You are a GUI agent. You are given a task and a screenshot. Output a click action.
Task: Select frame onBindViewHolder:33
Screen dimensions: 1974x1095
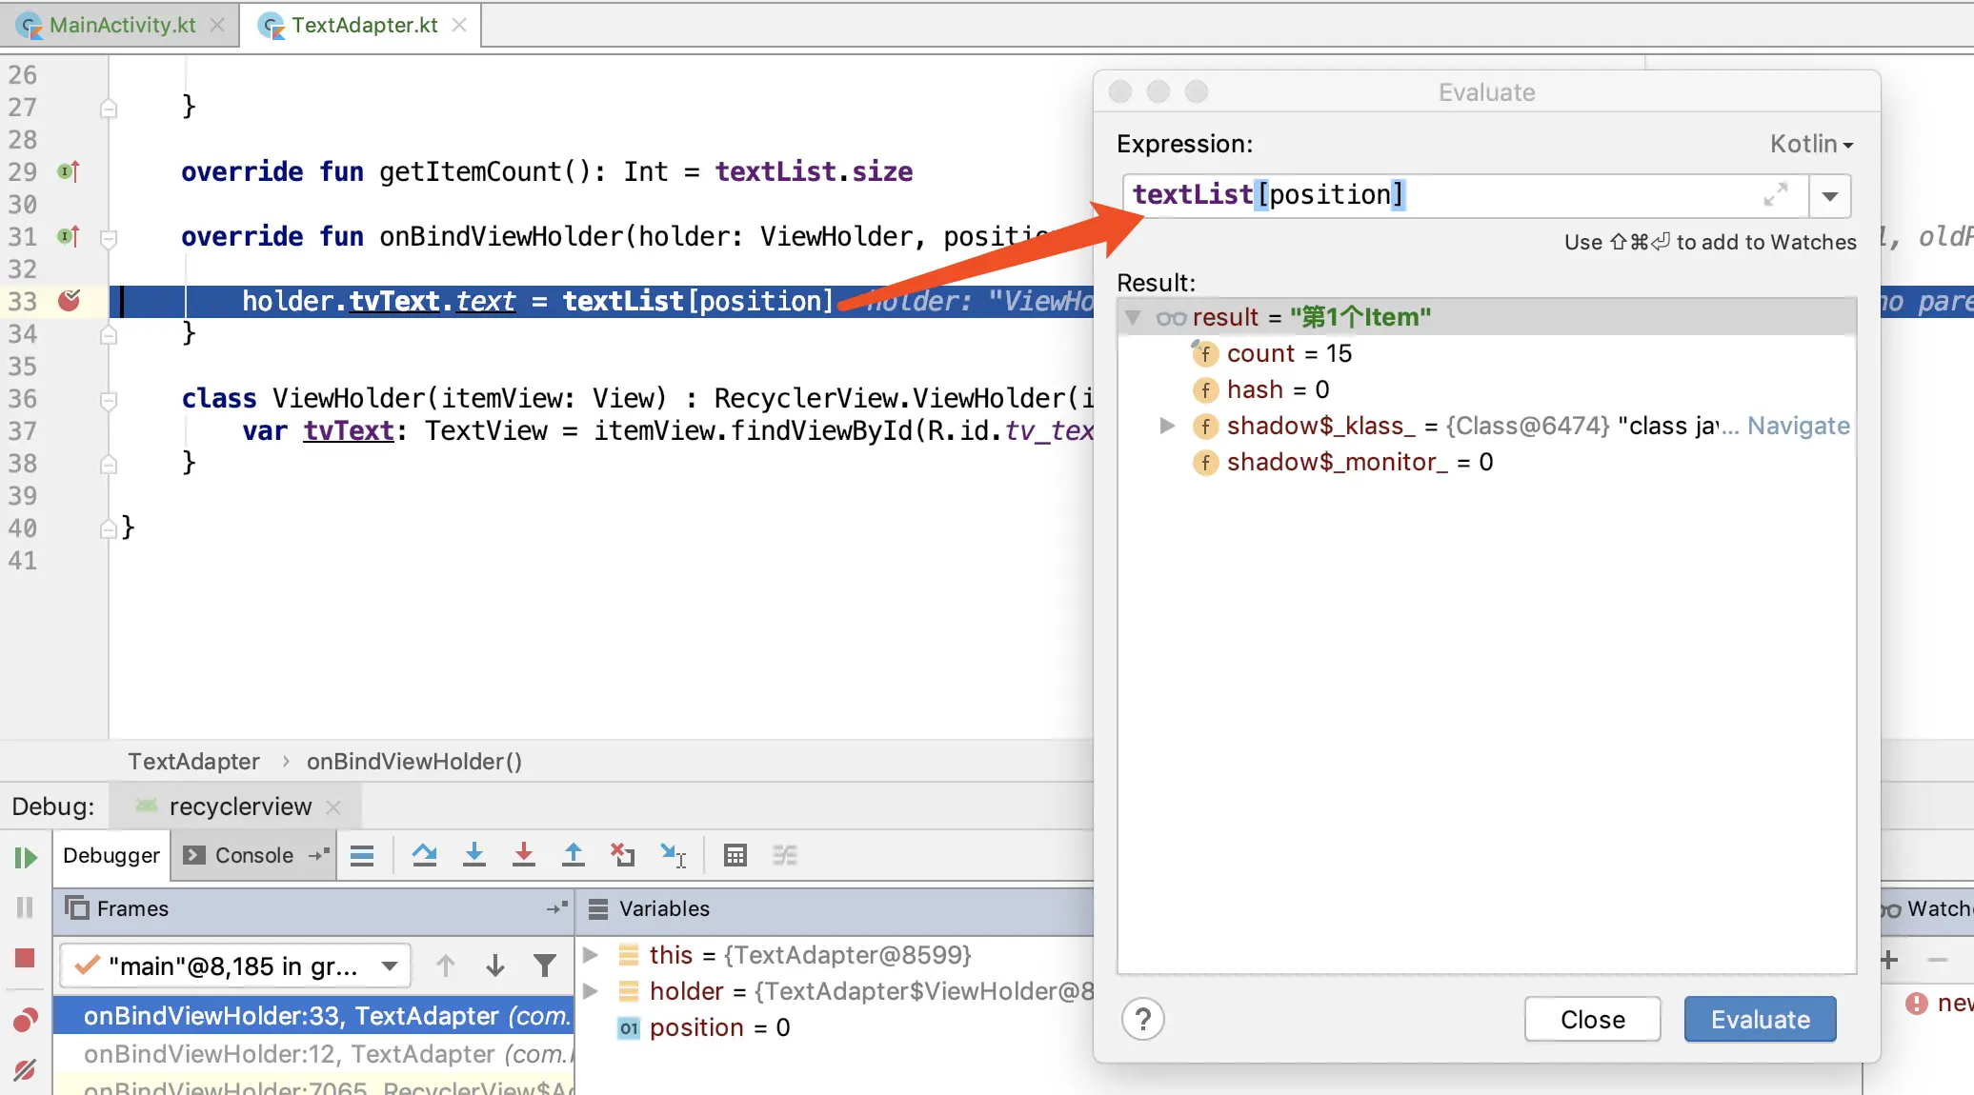(x=313, y=1016)
